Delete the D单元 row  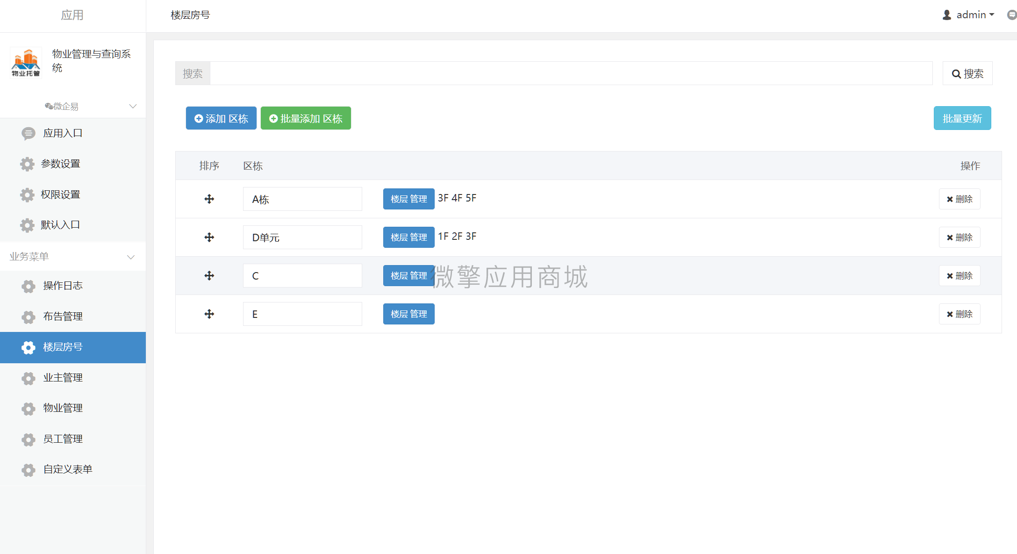(x=960, y=237)
